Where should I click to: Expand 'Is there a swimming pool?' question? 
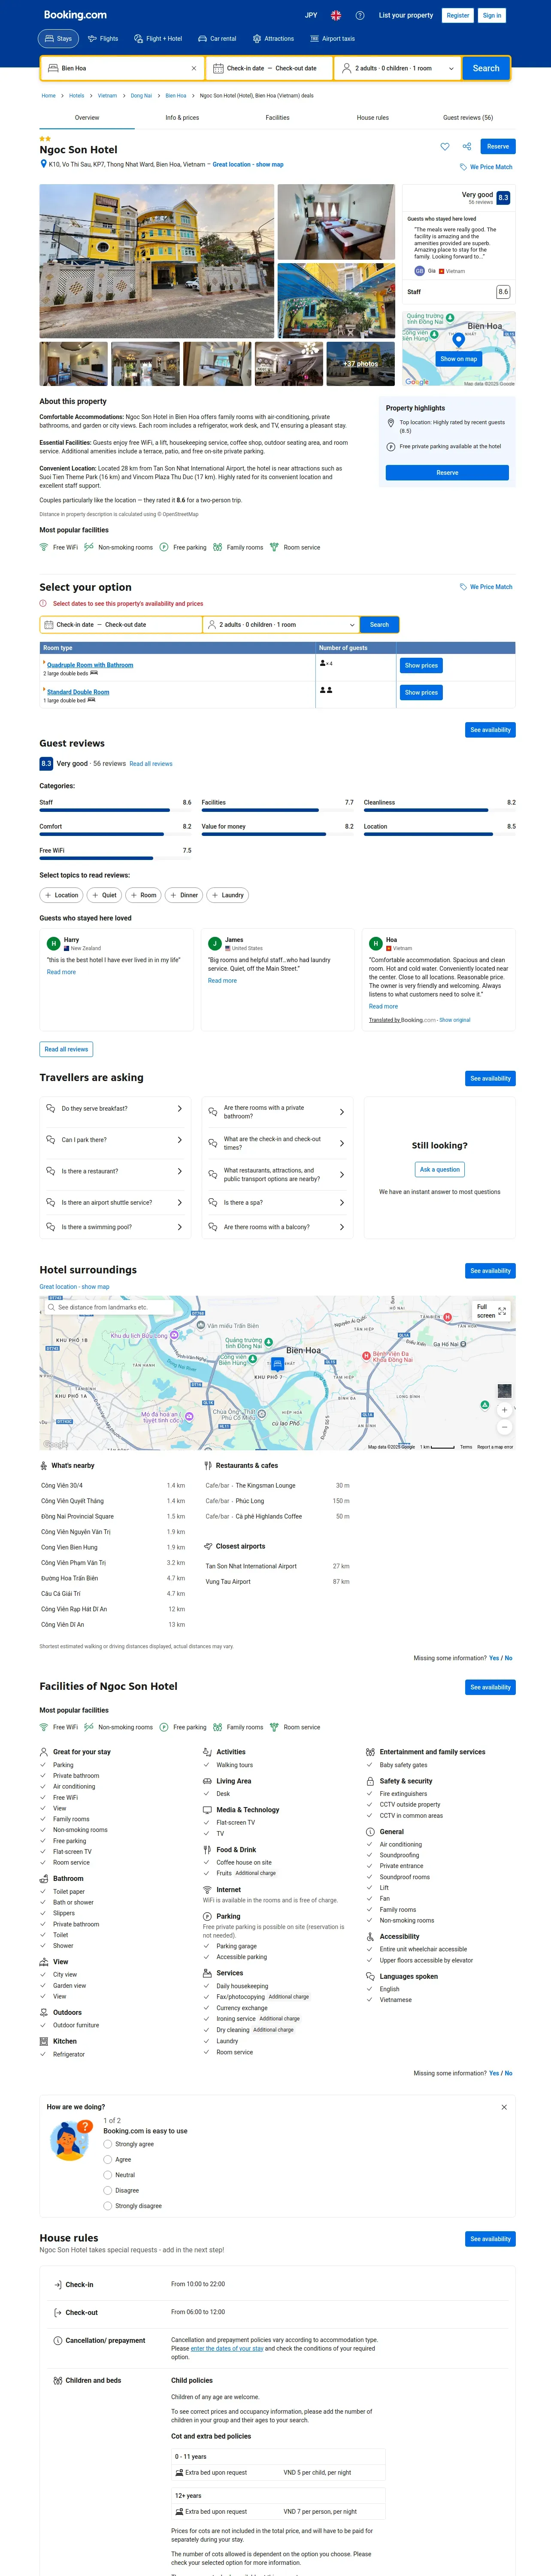tap(116, 1227)
